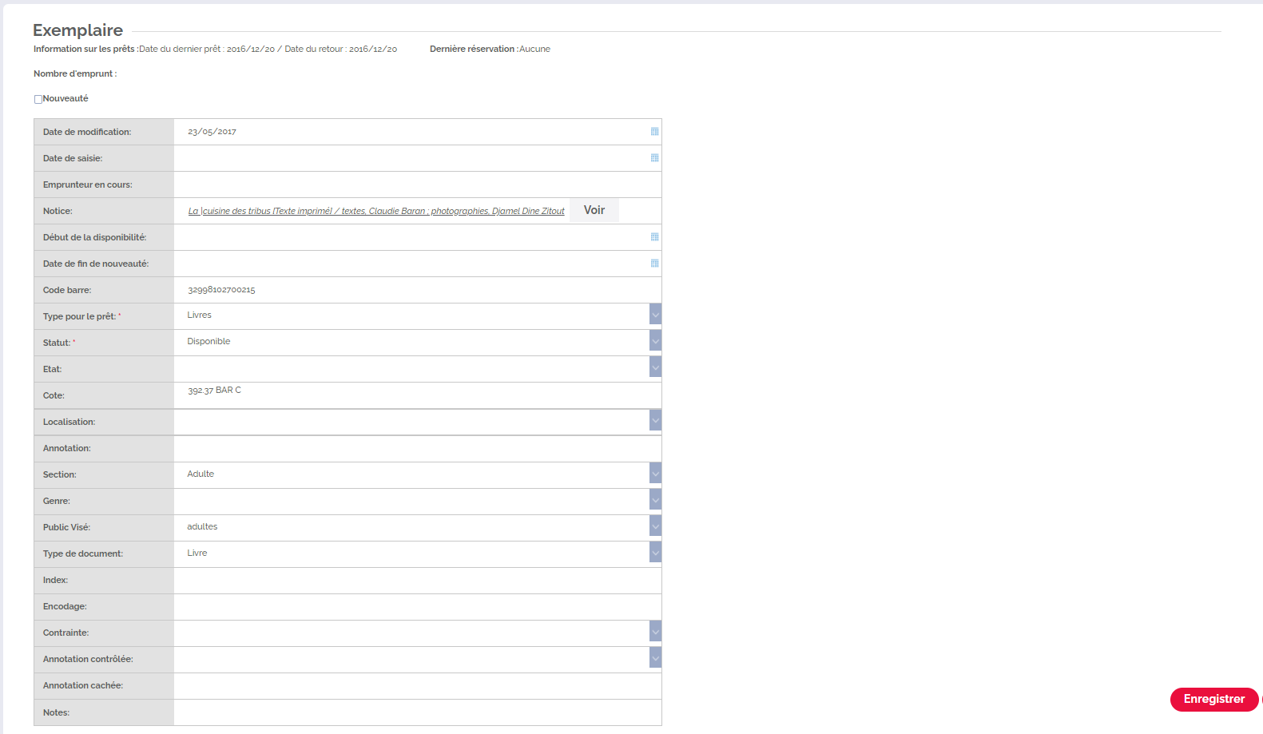Click the Notice row label
Viewport: 1263px width, 734px height.
click(x=58, y=211)
